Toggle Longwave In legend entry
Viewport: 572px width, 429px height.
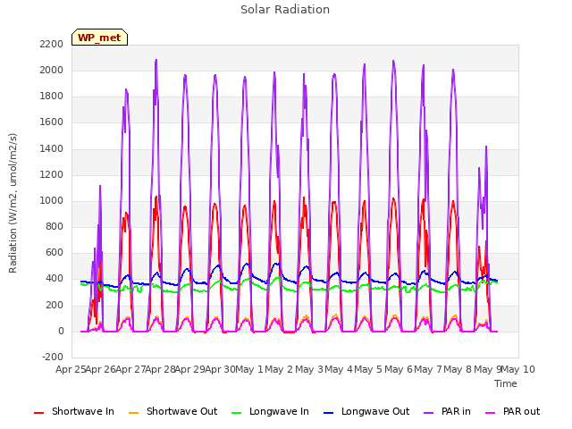[x=270, y=411]
